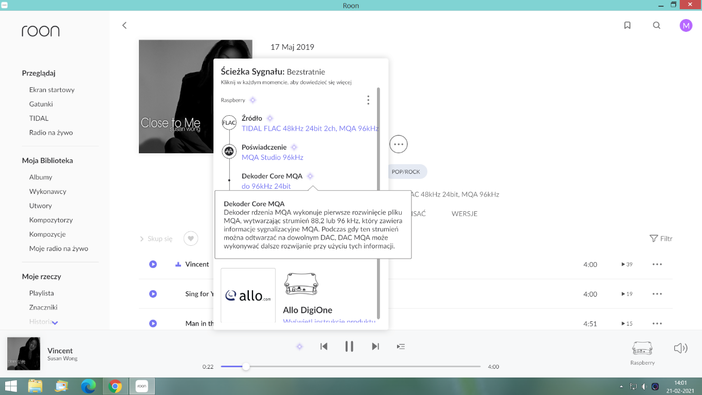Open TIDAL in sidebar

coord(39,118)
